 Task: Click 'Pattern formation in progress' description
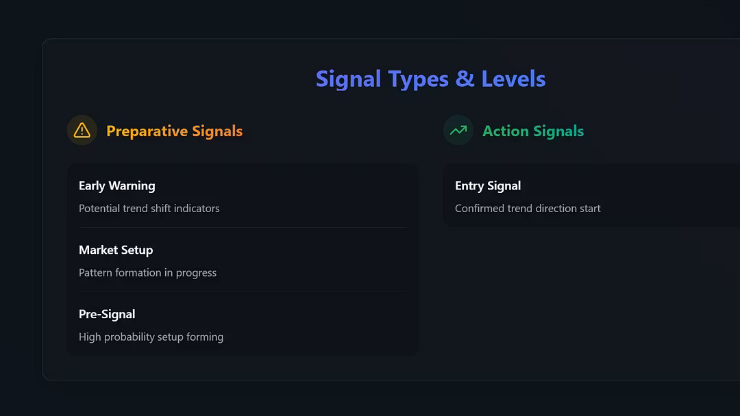coord(147,272)
